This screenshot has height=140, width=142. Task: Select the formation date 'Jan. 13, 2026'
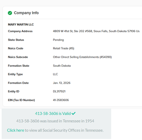62,83
